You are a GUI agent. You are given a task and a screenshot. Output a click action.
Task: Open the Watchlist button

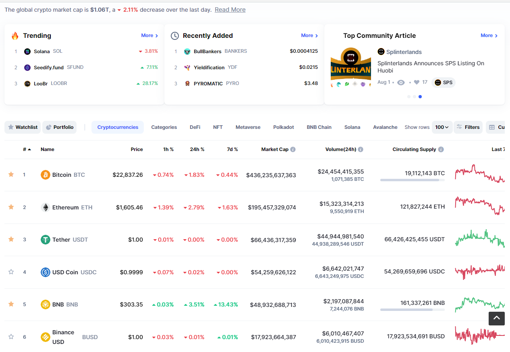coord(23,127)
